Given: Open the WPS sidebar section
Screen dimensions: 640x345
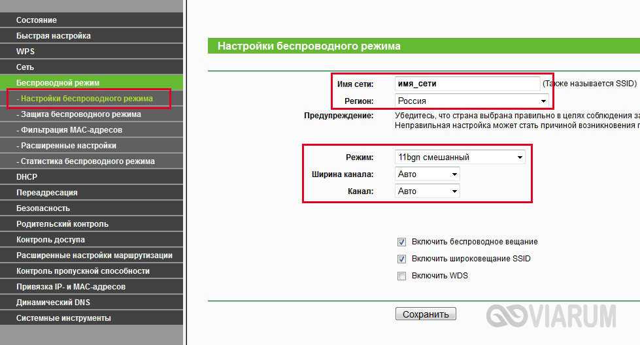Looking at the screenshot, I should [x=25, y=52].
